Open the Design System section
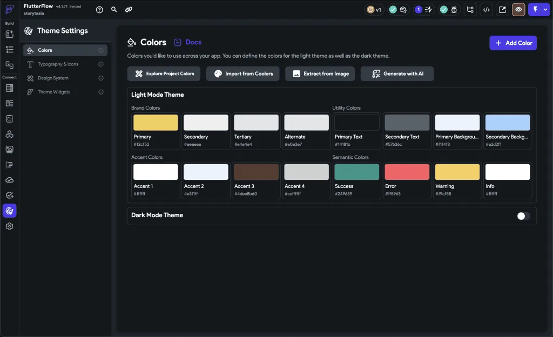This screenshot has width=553, height=337. (53, 78)
